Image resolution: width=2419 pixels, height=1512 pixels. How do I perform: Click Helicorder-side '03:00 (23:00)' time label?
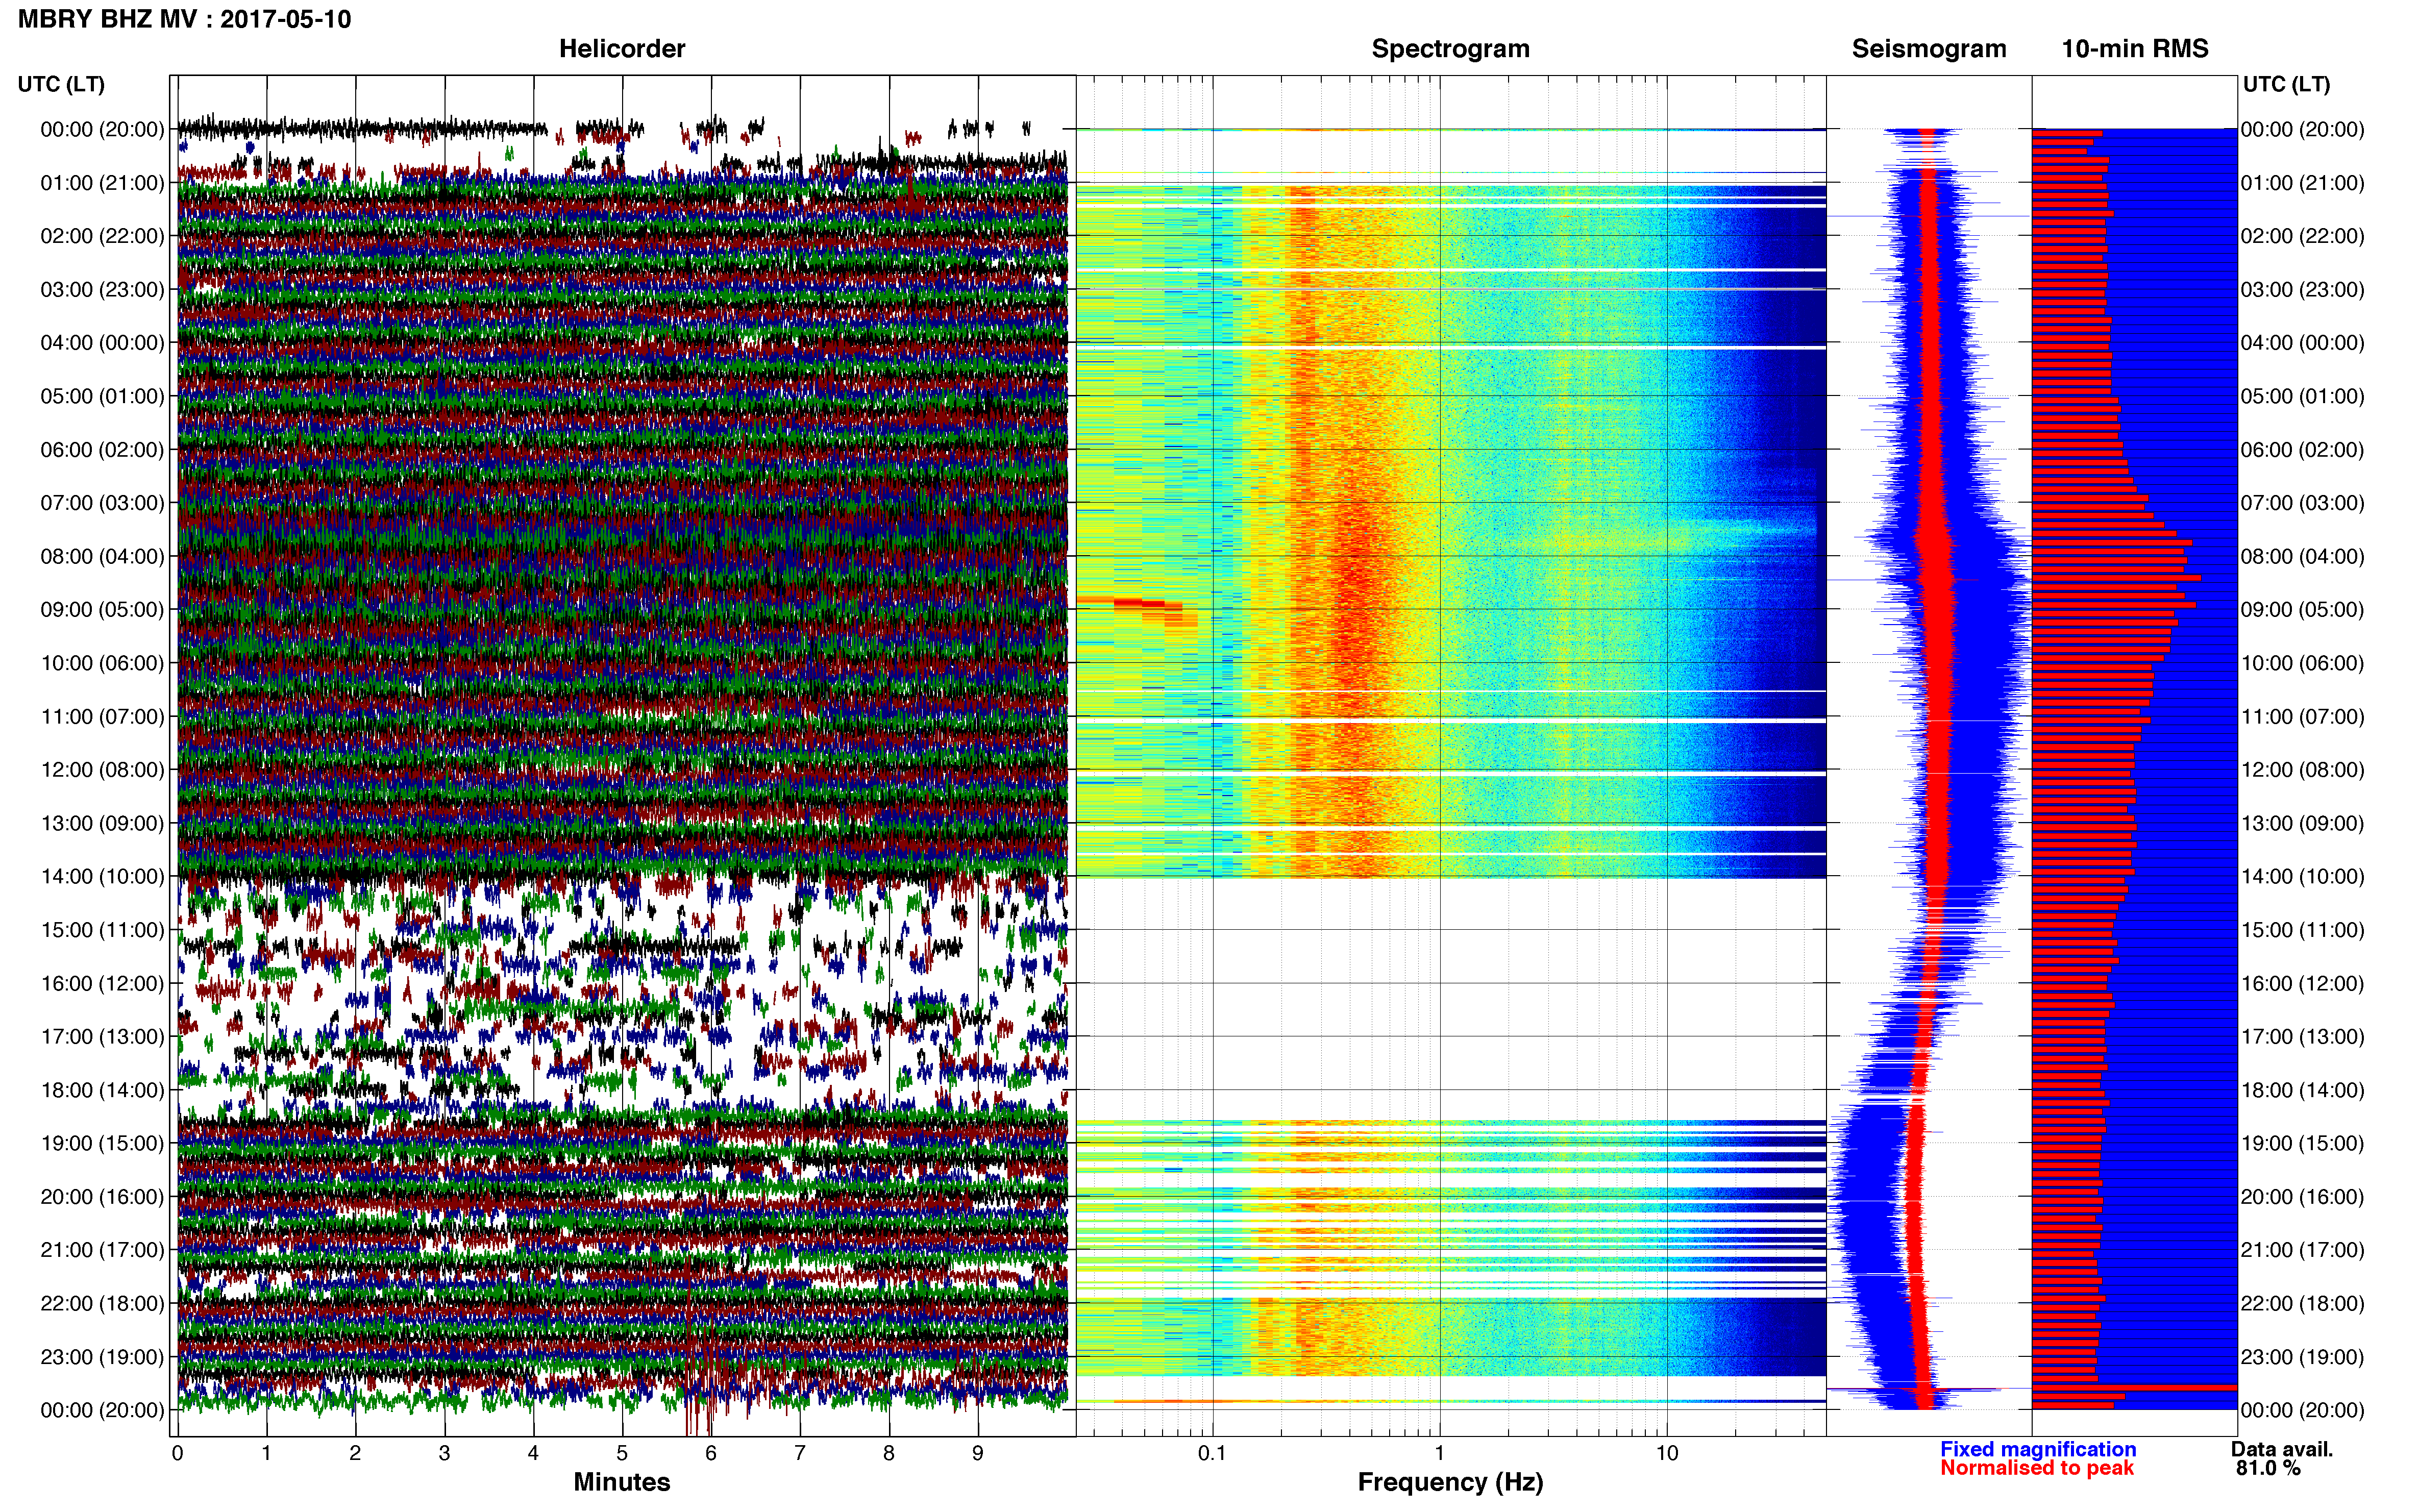102,290
